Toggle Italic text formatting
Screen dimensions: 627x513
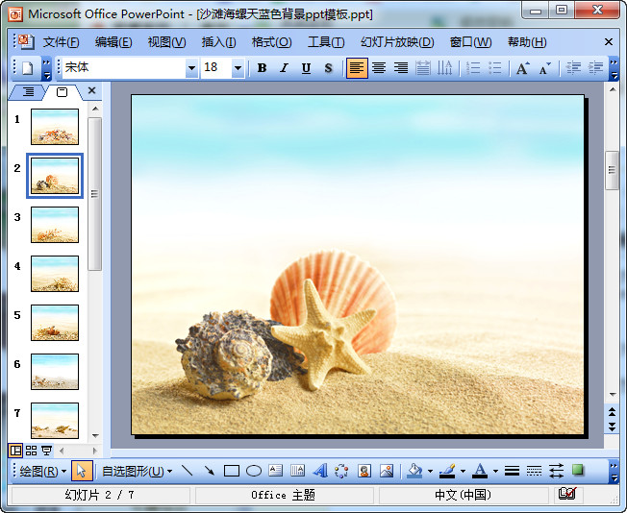[284, 68]
